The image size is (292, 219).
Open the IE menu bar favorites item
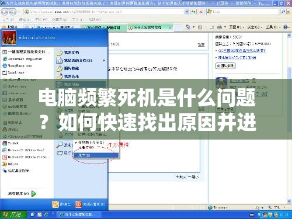tap(60, 20)
